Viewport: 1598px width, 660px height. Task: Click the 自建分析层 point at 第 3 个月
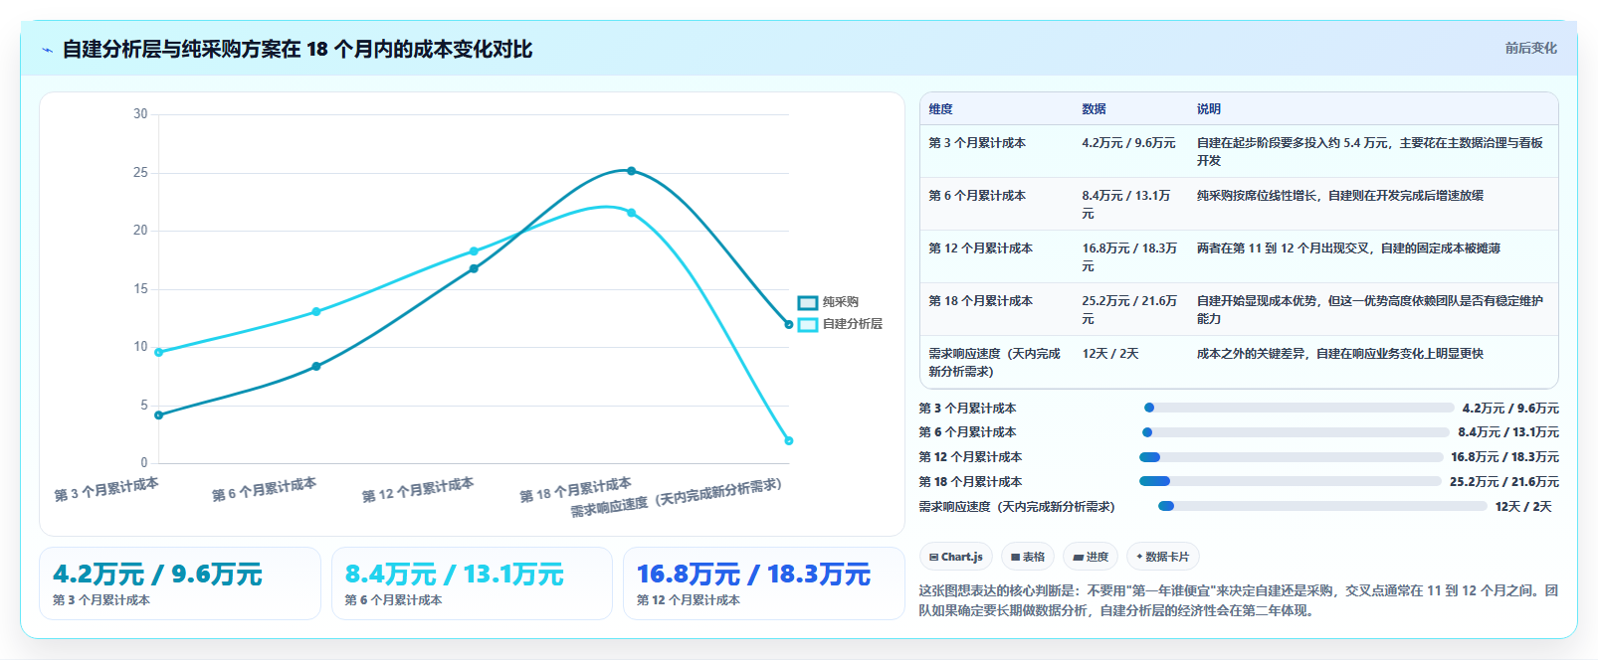(x=159, y=352)
